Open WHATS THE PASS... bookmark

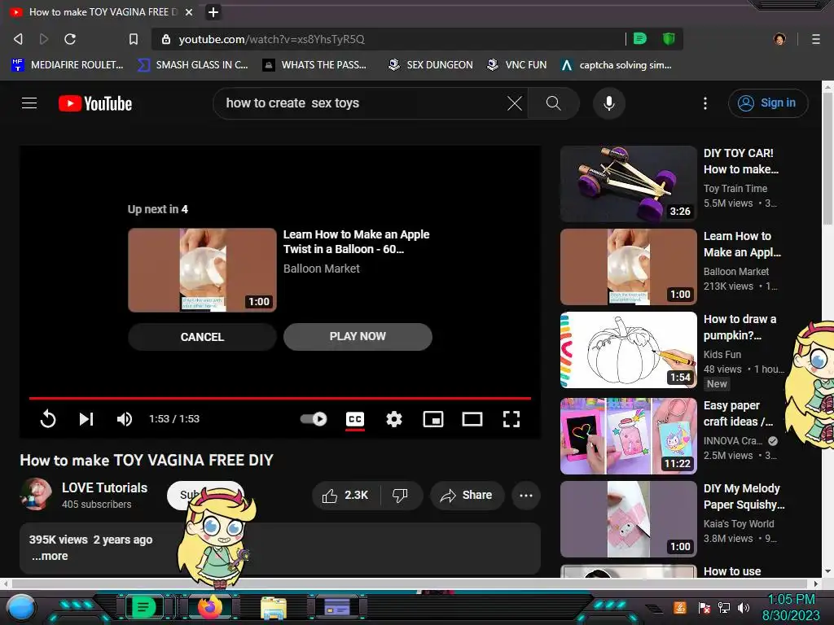tap(314, 65)
